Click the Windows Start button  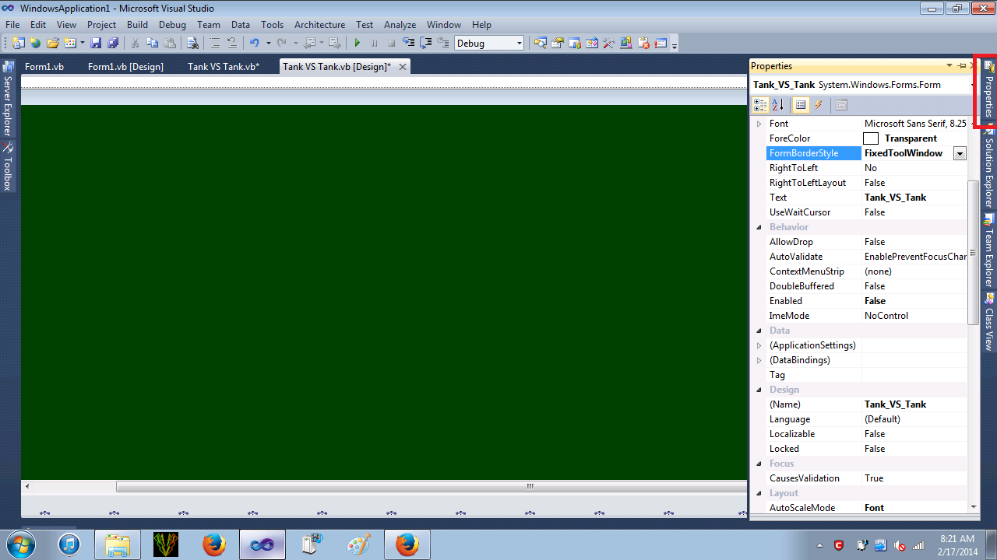(19, 544)
